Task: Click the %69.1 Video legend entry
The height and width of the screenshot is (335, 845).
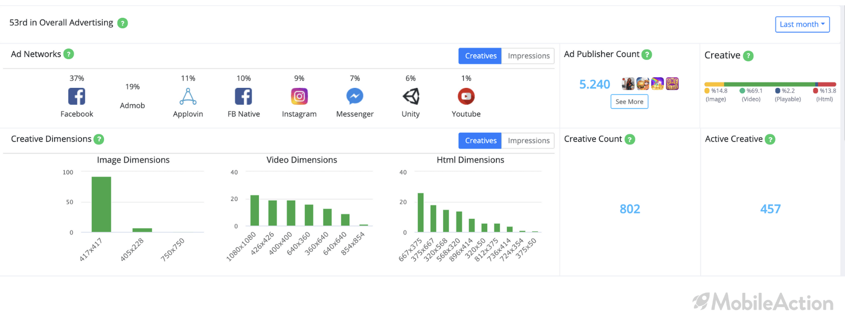Action: [x=751, y=95]
